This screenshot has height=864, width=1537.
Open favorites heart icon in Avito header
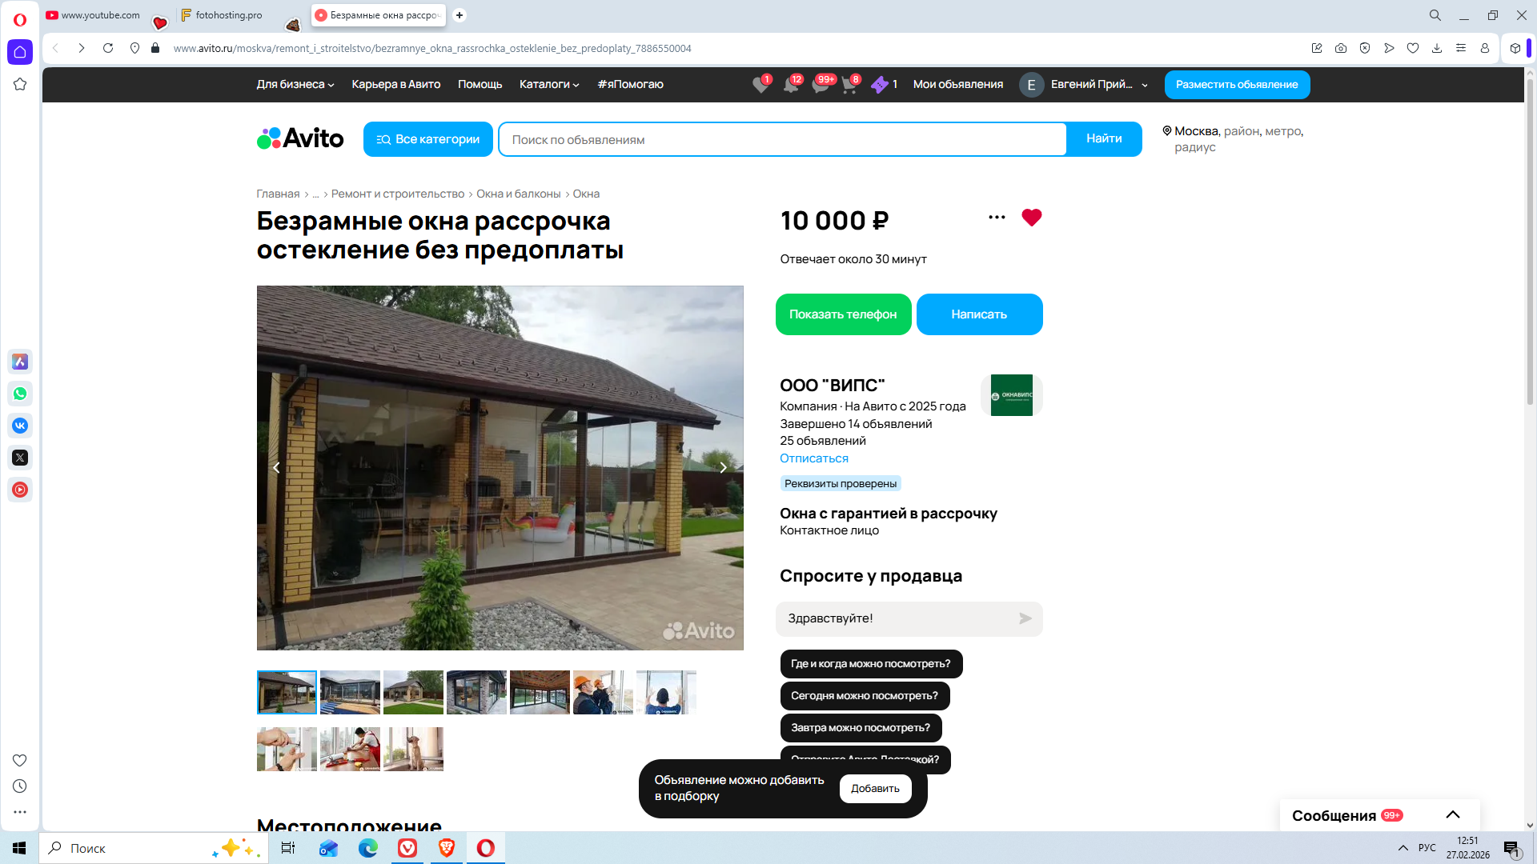pyautogui.click(x=760, y=85)
